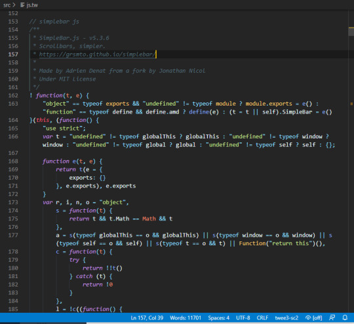
Task: Open the notifications bell in status bar
Action: pos(345,317)
